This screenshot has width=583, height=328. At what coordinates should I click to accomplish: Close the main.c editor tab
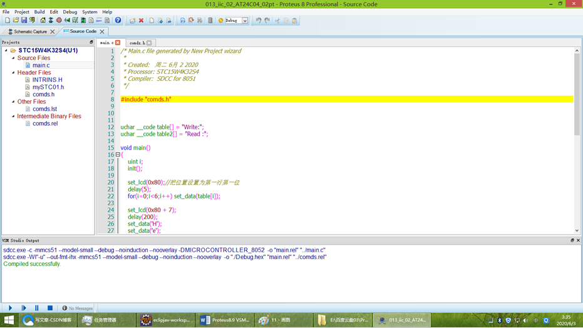coord(118,43)
